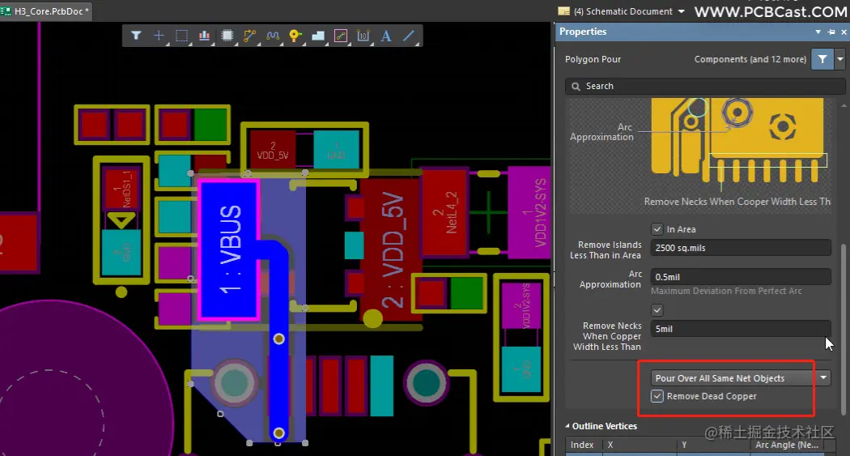Toggle the Remove Necks checkbox
Screen dimensions: 850x456
tap(657, 310)
